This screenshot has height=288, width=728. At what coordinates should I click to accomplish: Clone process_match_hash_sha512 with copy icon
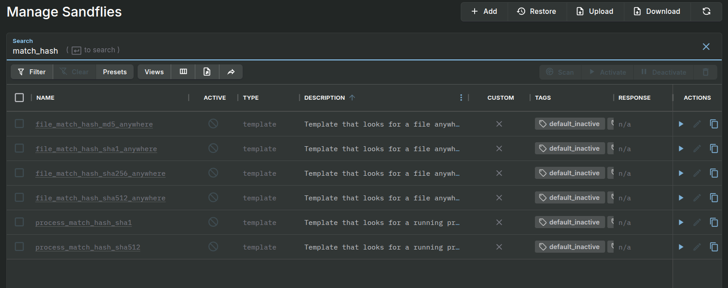pos(714,247)
